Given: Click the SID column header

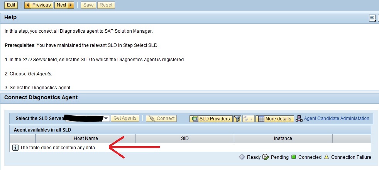Looking at the screenshot, I should [184, 138].
